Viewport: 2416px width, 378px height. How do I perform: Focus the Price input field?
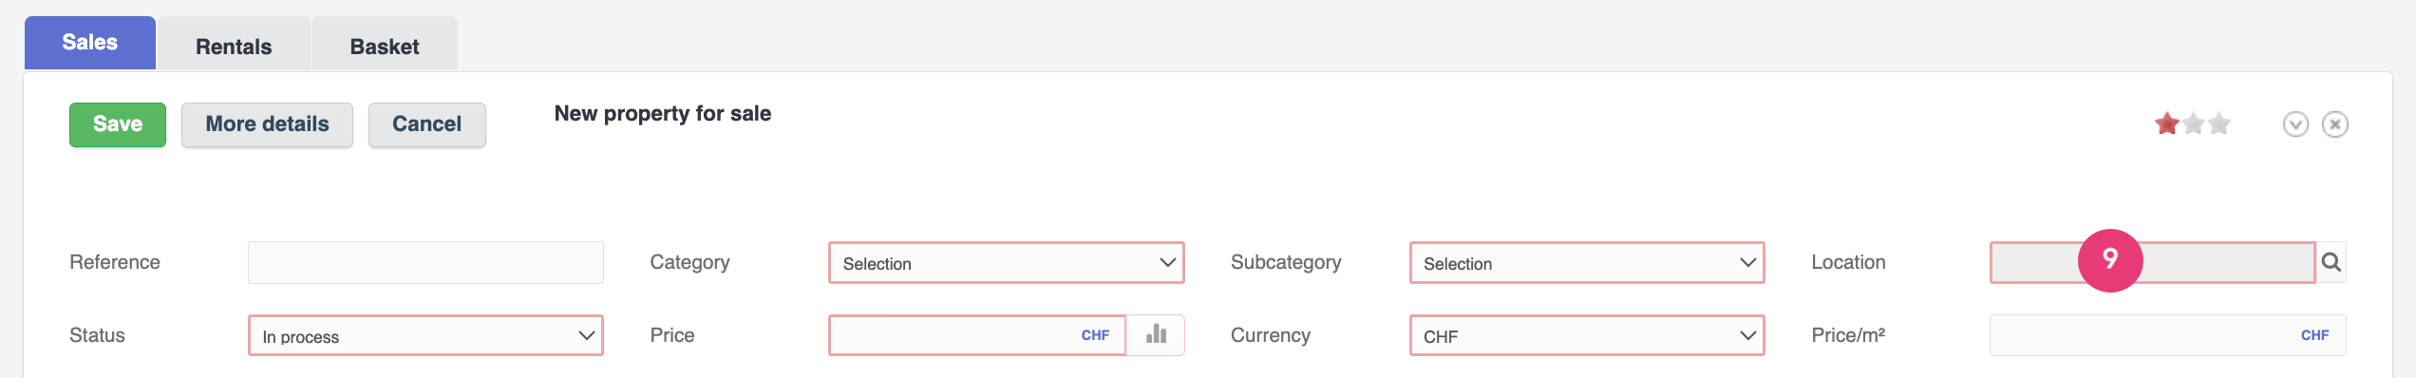pos(977,335)
